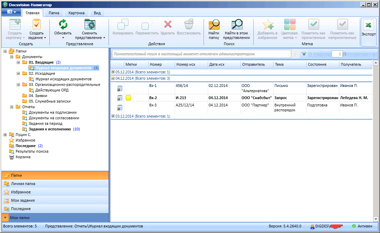Switch to the Вид ribbon tab

pyautogui.click(x=97, y=13)
